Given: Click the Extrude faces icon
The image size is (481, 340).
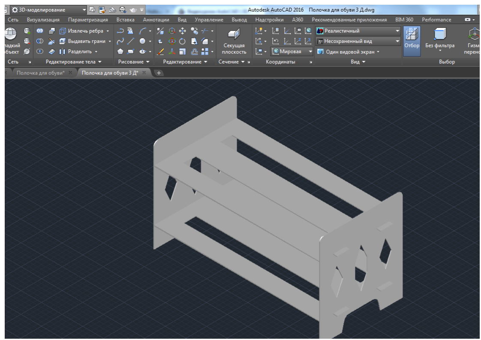Looking at the screenshot, I should click(63, 41).
